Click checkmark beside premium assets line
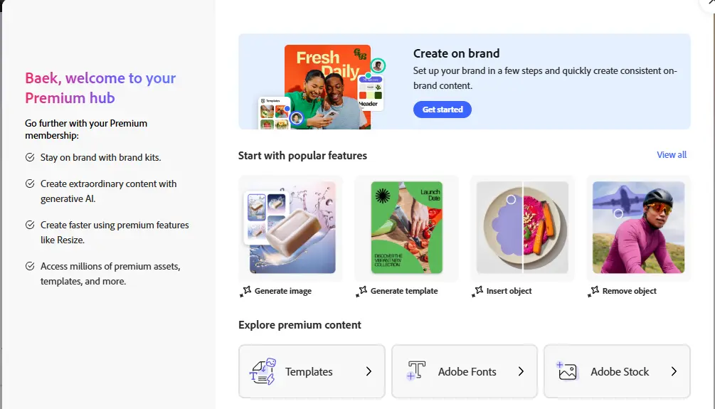The width and height of the screenshot is (715, 409). pyautogui.click(x=30, y=266)
